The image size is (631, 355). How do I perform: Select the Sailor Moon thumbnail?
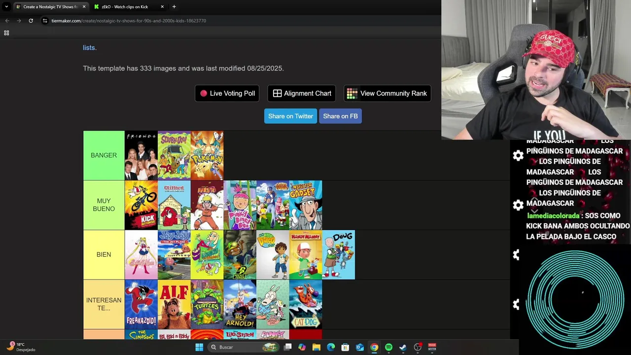[141, 254]
